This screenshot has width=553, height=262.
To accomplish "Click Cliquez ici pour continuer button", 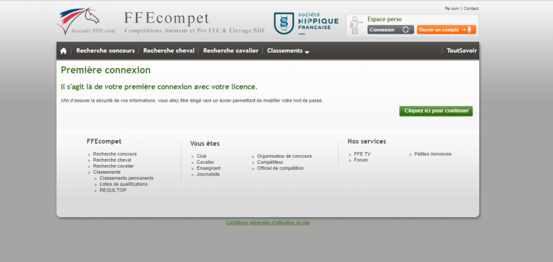I will click(436, 111).
